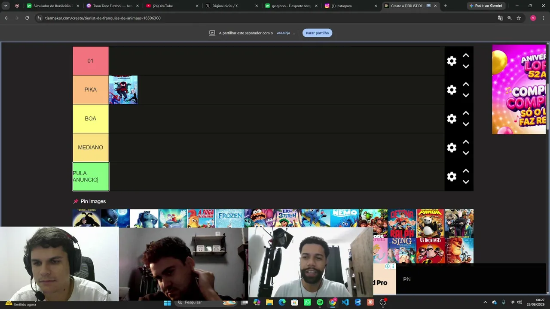Pick the Monsters Inc. image
Viewport: 550px width, 309px height.
(x=144, y=218)
